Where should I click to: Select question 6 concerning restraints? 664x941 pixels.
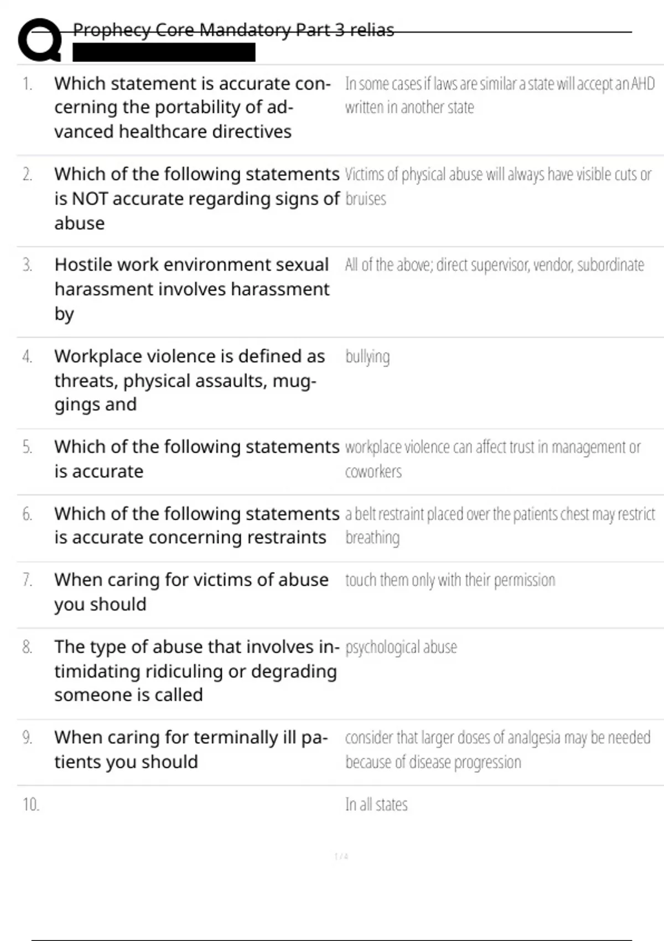(196, 525)
